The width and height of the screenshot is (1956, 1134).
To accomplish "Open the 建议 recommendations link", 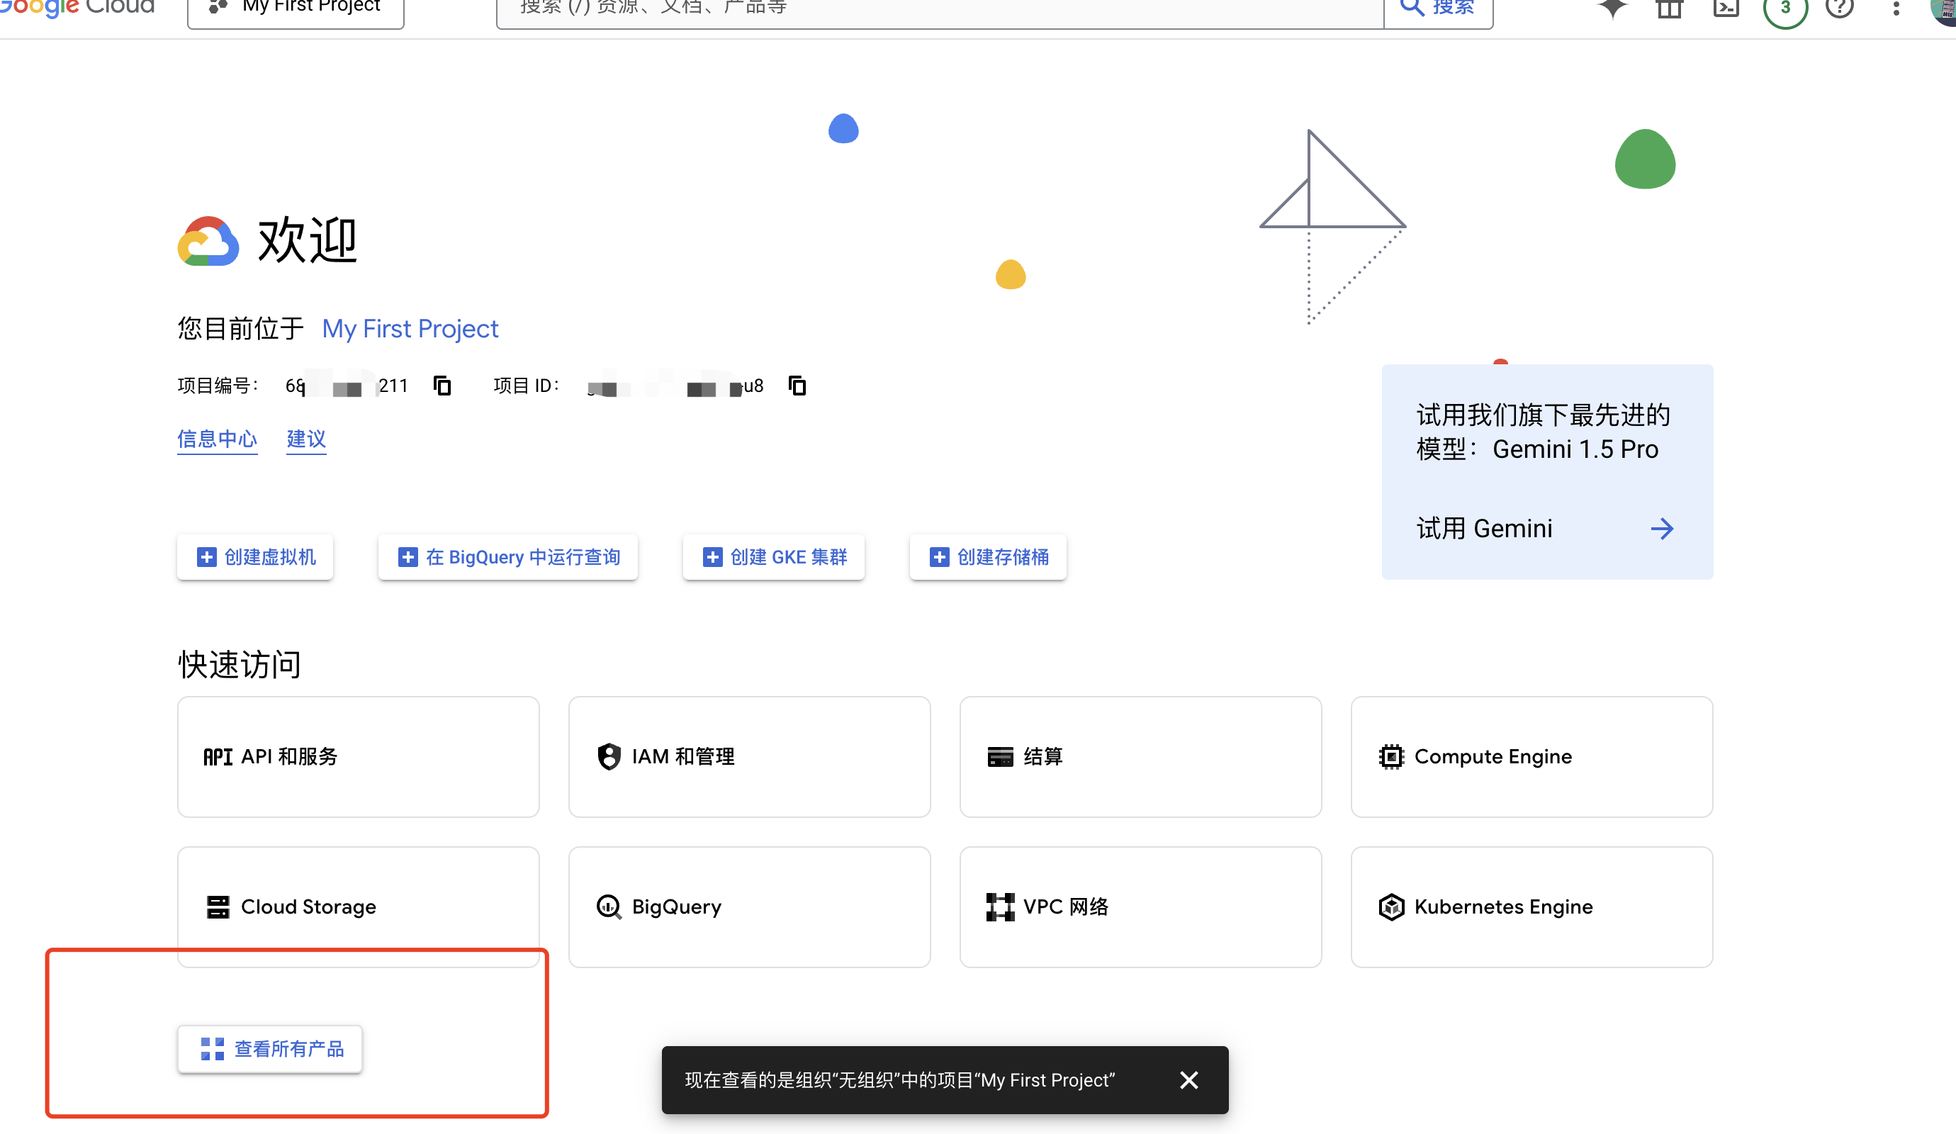I will pos(306,439).
